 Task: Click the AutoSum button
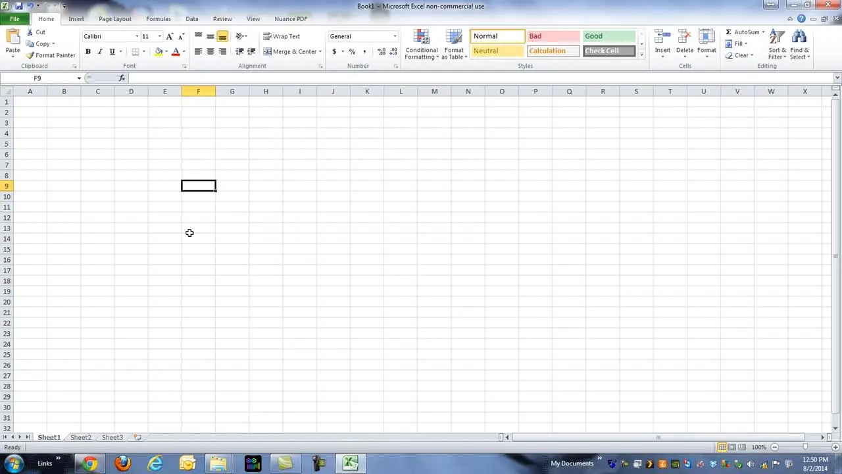pos(745,32)
